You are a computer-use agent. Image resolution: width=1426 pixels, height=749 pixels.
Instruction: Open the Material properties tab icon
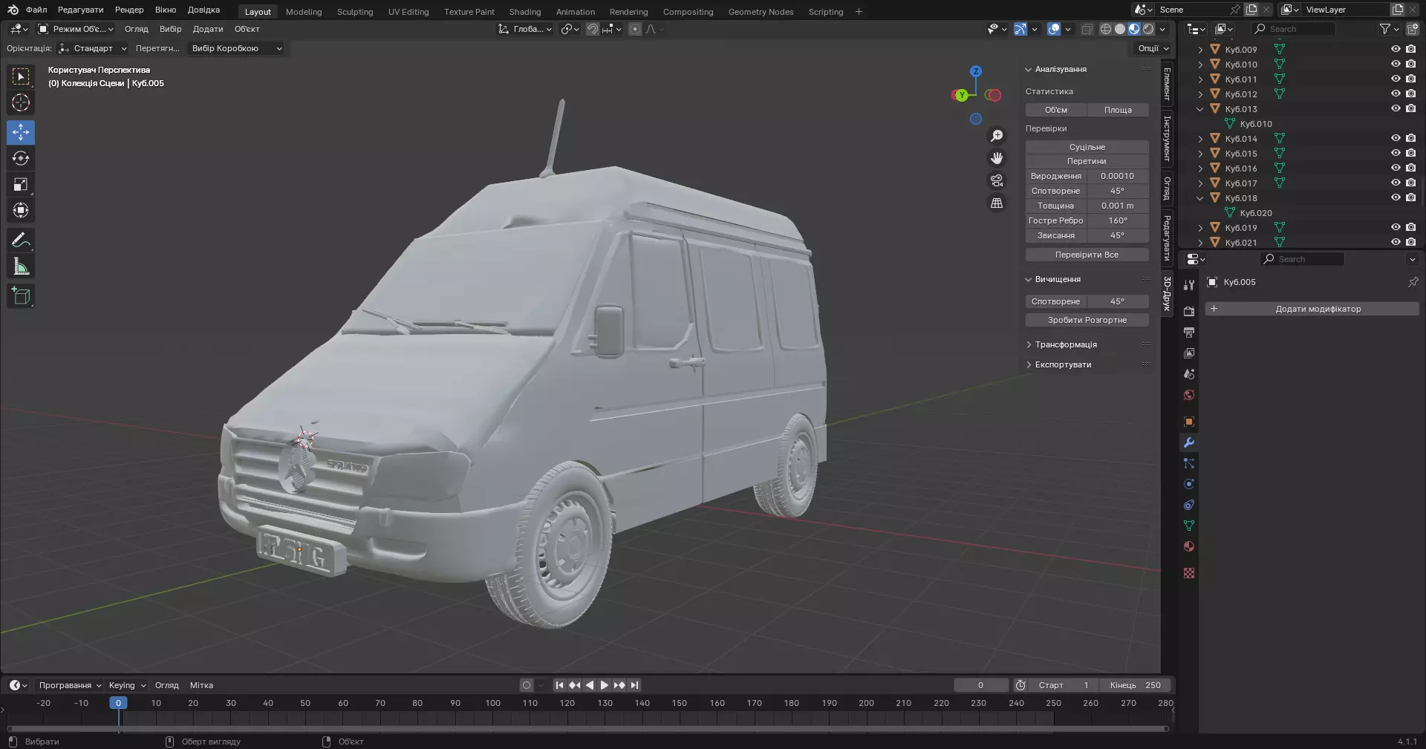pyautogui.click(x=1189, y=546)
